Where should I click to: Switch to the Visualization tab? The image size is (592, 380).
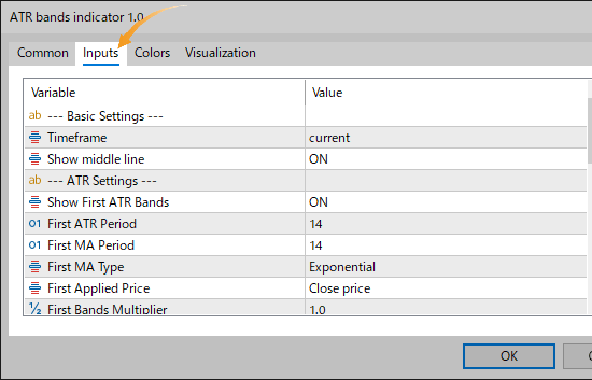pyautogui.click(x=220, y=52)
